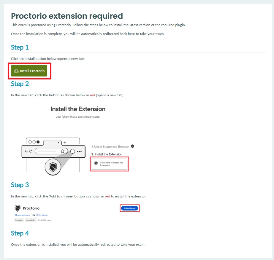The height and width of the screenshot is (260, 274).
Task: Select the Extension category chip
Action: pyautogui.click(x=19, y=219)
